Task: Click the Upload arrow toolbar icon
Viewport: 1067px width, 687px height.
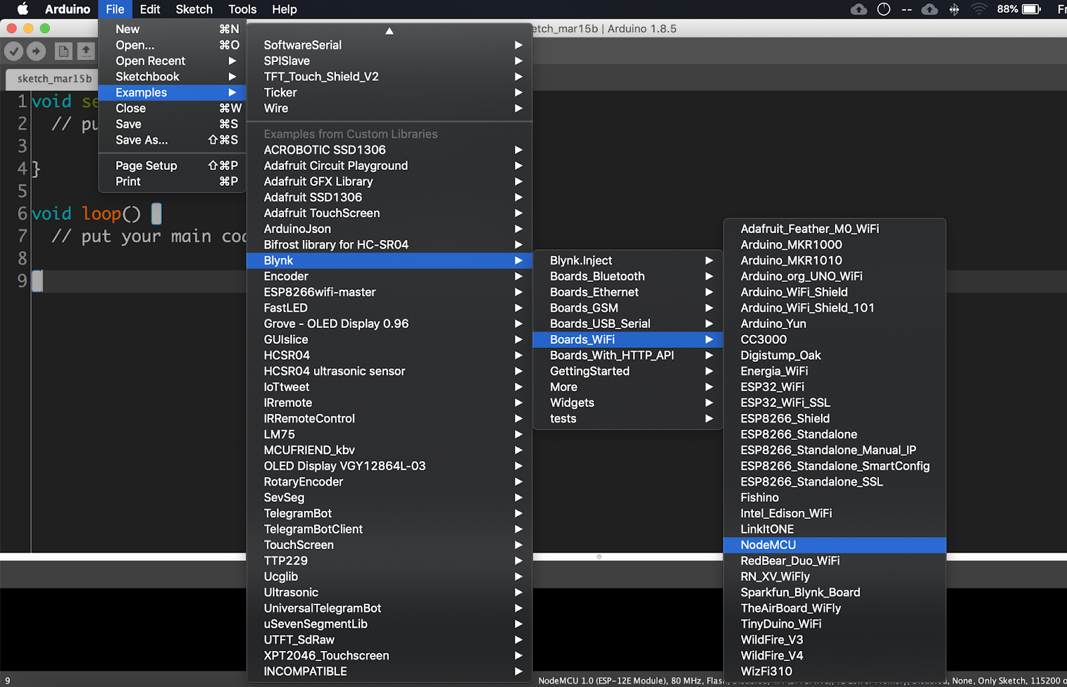Action: (x=36, y=51)
